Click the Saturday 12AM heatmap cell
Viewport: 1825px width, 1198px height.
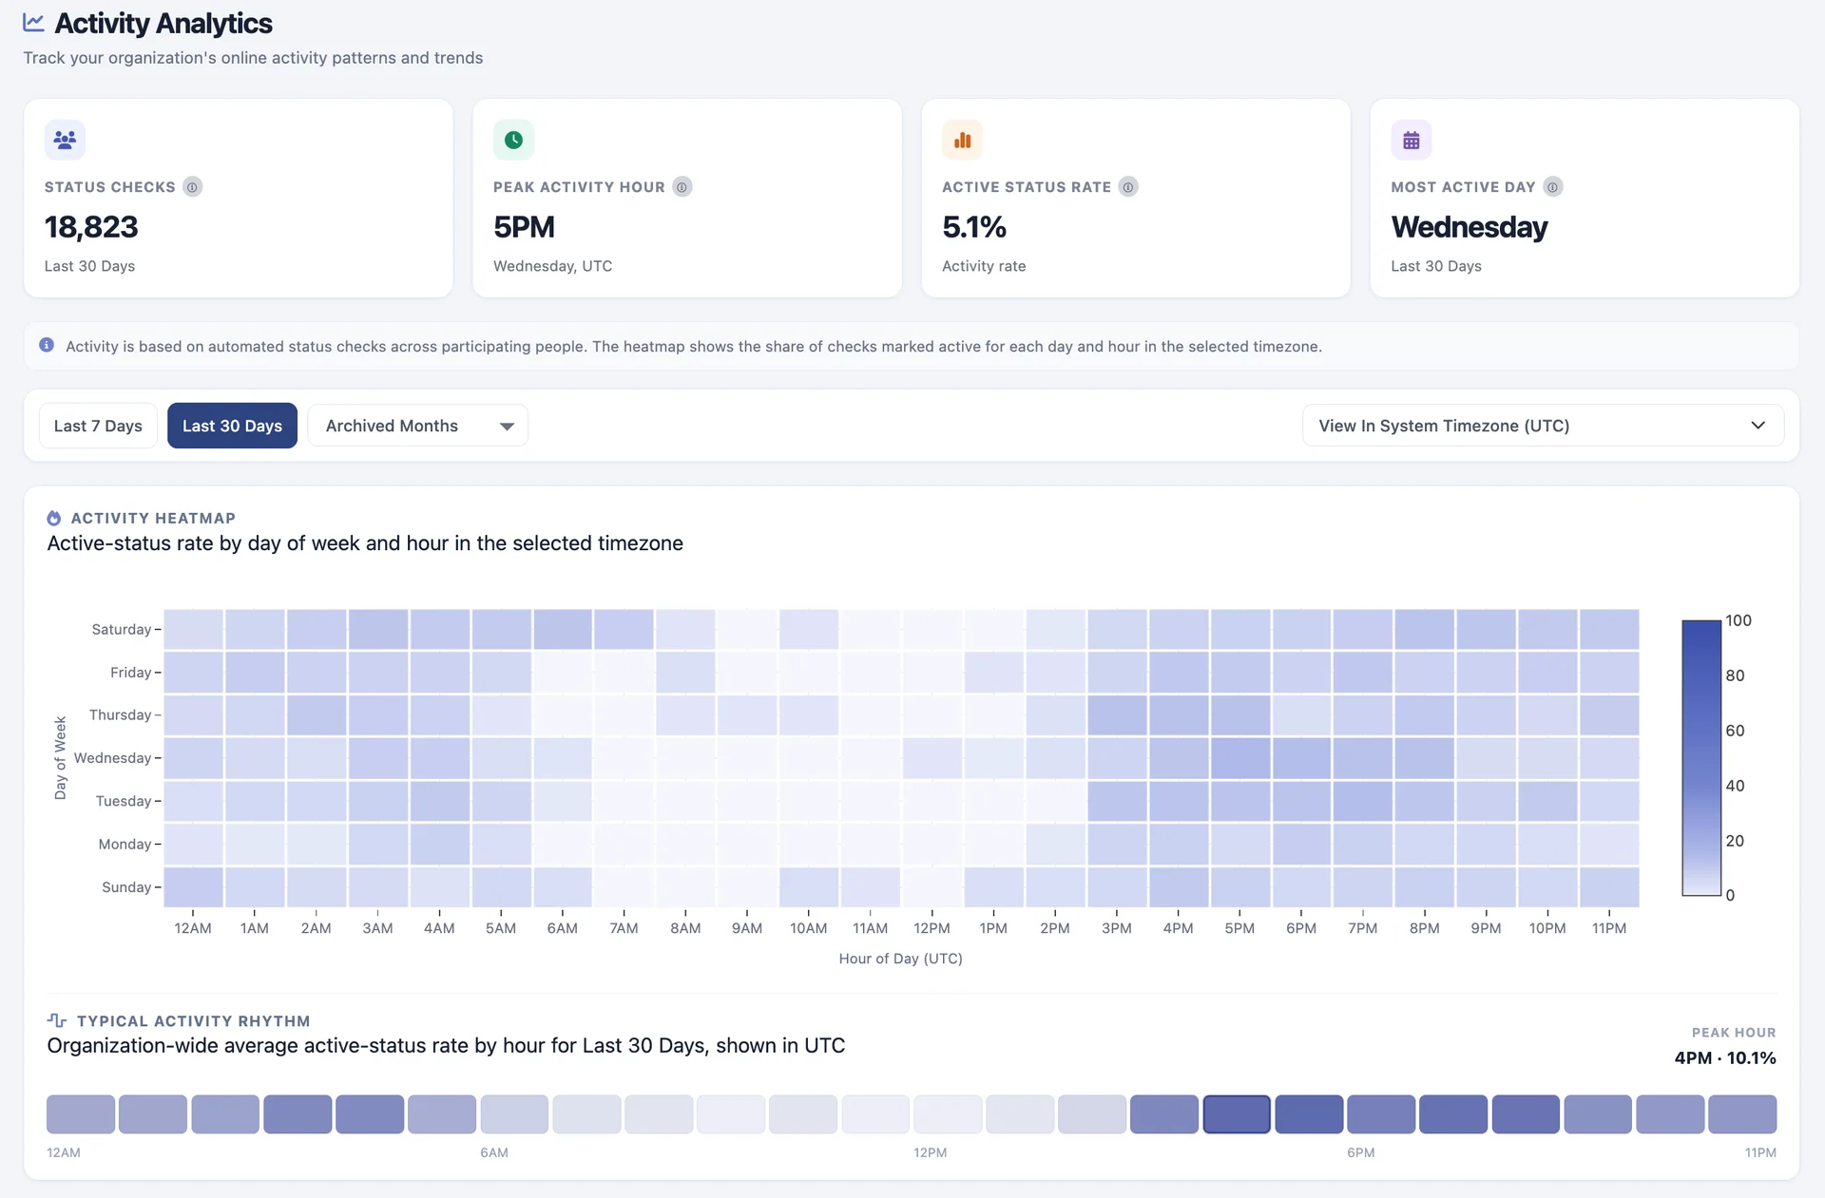click(x=193, y=629)
